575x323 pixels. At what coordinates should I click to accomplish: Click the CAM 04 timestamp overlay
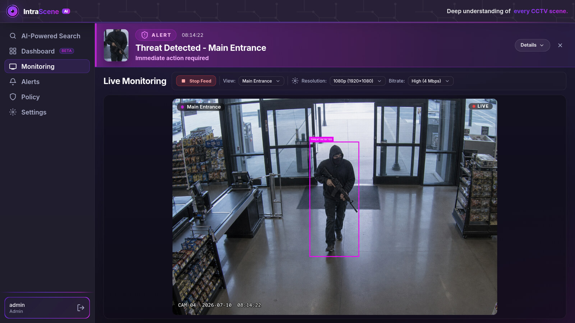click(x=220, y=305)
